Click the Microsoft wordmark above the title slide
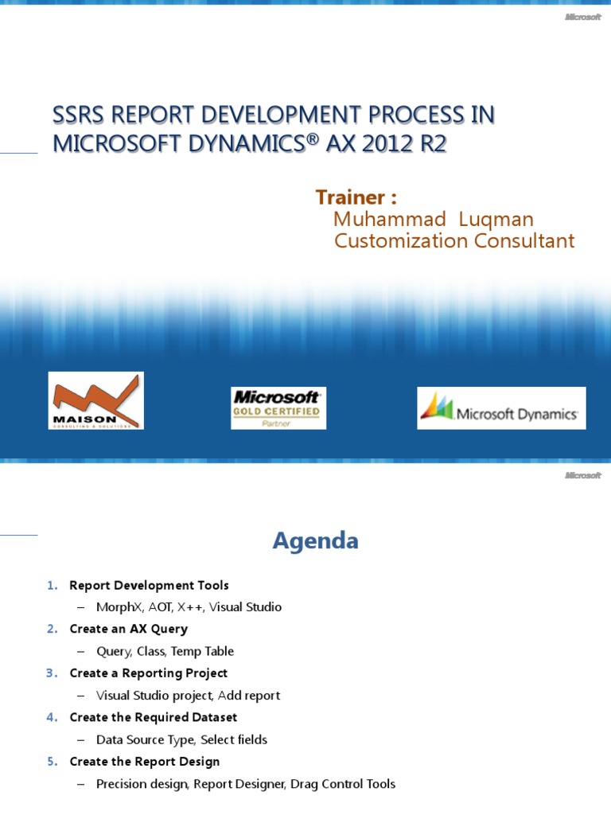The width and height of the screenshot is (611, 815). (583, 18)
